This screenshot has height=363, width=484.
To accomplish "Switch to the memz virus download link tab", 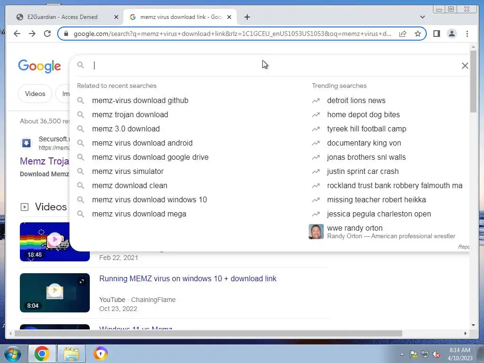I will click(180, 17).
